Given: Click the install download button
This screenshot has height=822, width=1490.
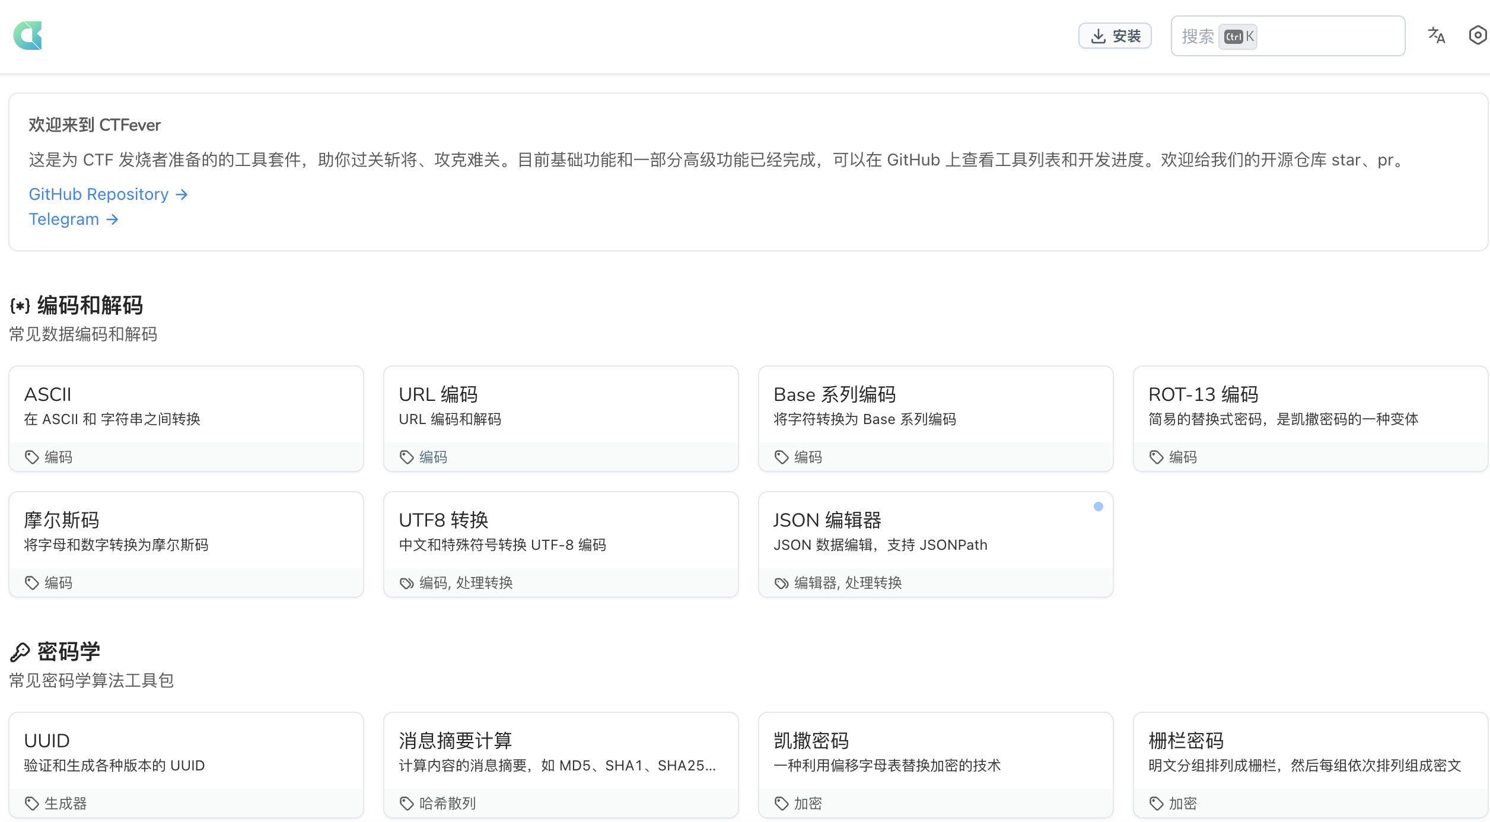Looking at the screenshot, I should (x=1115, y=36).
